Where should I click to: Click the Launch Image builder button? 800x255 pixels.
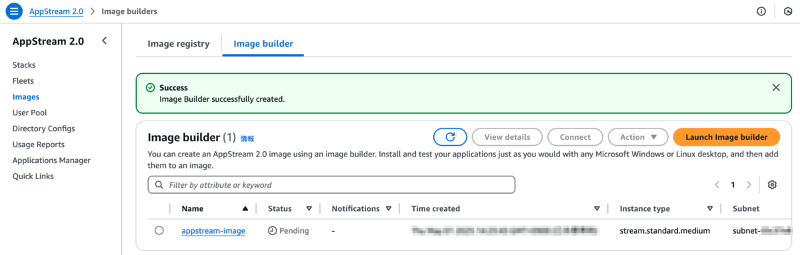tap(727, 137)
